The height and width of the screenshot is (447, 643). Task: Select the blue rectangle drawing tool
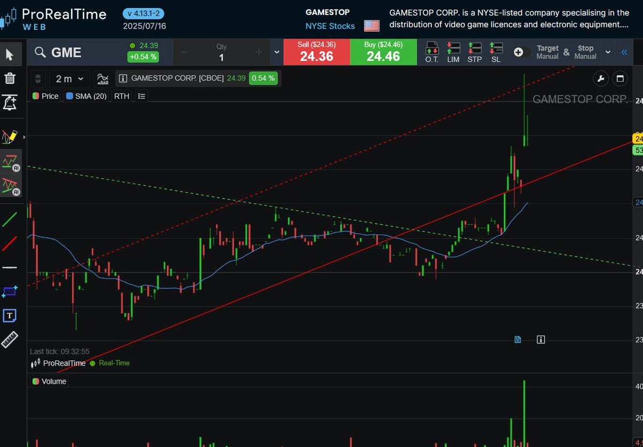pos(10,291)
